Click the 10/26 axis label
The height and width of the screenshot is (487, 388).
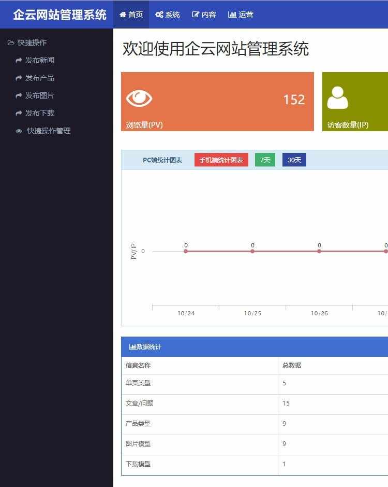[x=319, y=313]
